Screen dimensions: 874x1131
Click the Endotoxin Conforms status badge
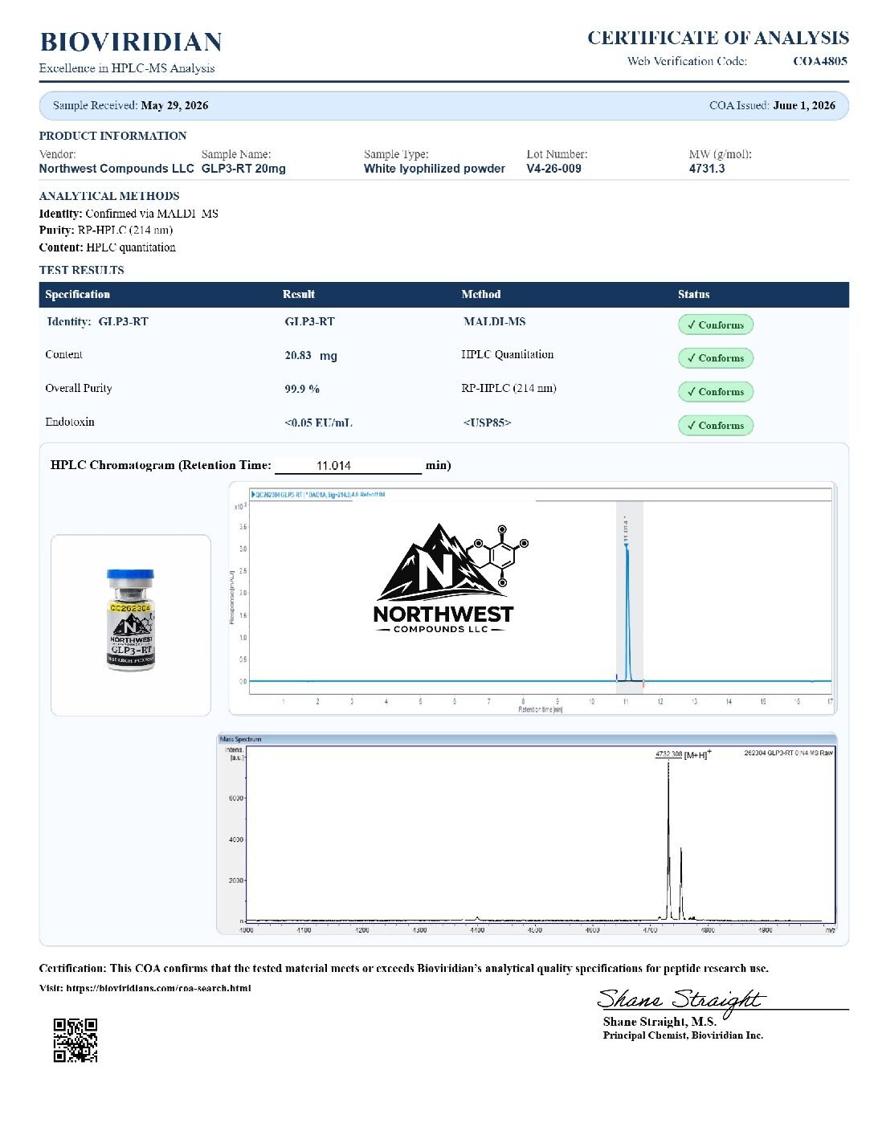[715, 426]
